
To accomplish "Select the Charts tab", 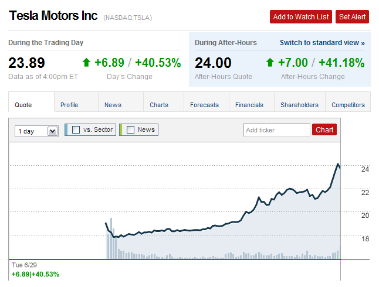I will [159, 105].
